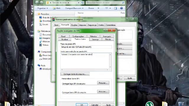Screen dimensions: 189x106
Task: Switch to the Geral tab in SFX options
Action: click(63, 36)
